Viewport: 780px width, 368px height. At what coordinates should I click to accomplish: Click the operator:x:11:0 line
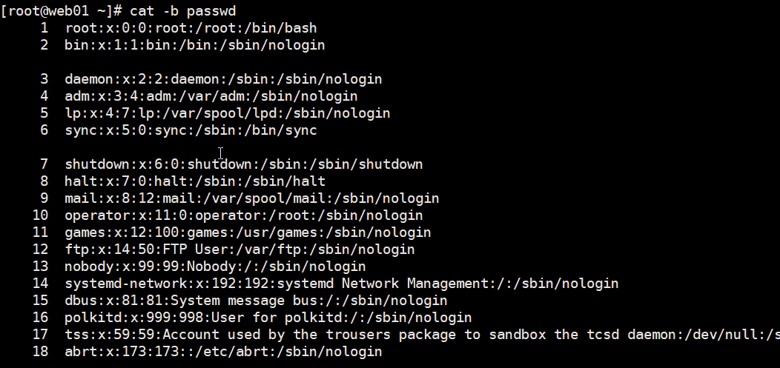(244, 215)
